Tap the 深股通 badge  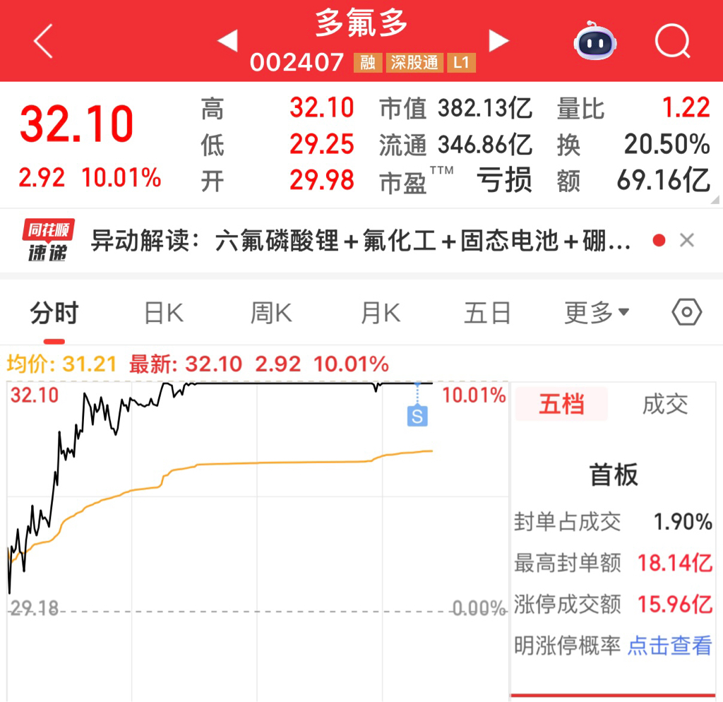[414, 62]
